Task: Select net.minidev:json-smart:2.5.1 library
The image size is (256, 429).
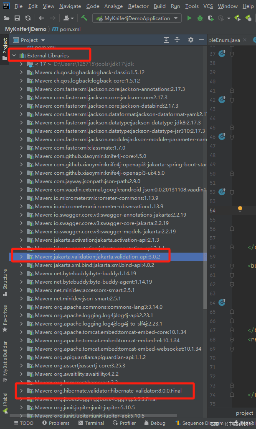Action: [x=78, y=299]
